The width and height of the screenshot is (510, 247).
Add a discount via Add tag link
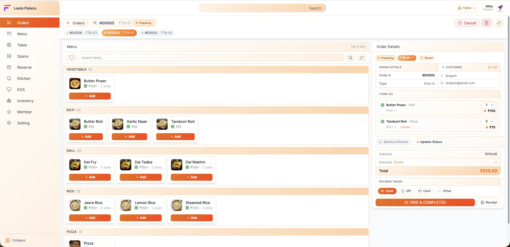click(398, 162)
